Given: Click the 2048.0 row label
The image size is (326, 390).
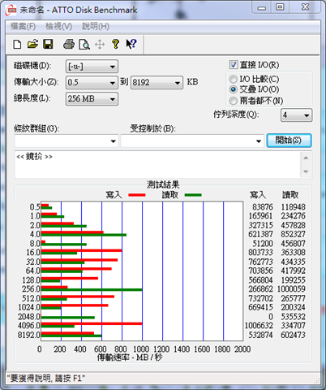Looking at the screenshot, I should pyautogui.click(x=29, y=317).
